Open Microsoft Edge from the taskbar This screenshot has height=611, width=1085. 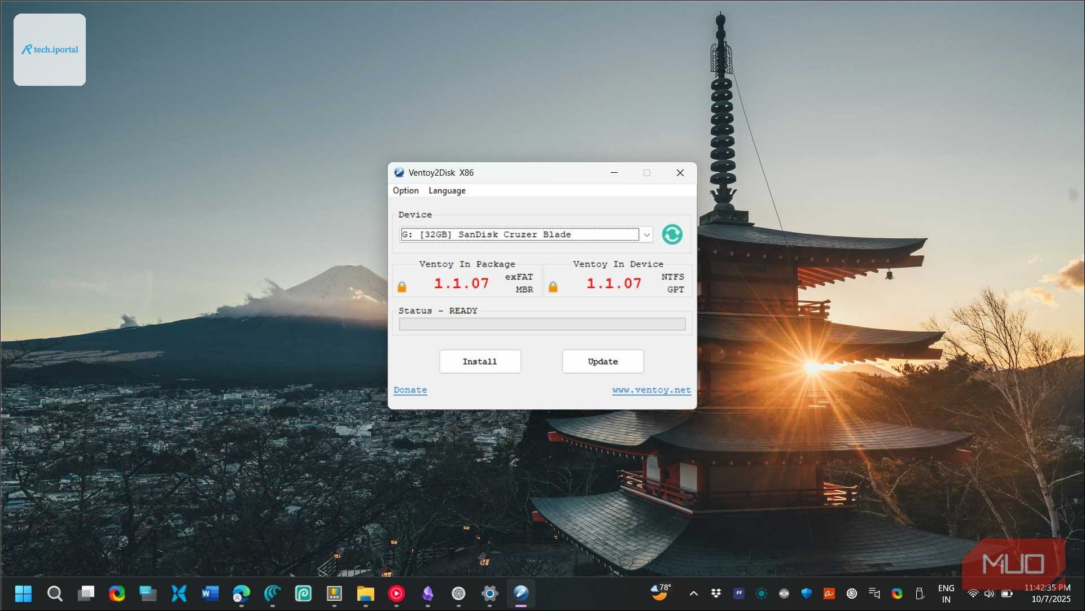pyautogui.click(x=241, y=593)
